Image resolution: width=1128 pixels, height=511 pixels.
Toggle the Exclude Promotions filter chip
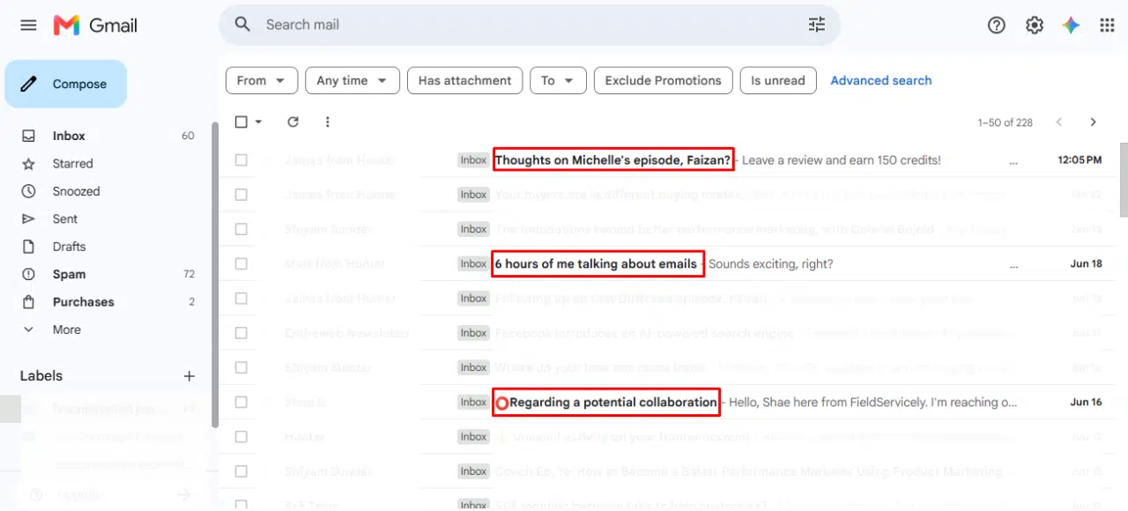[663, 80]
